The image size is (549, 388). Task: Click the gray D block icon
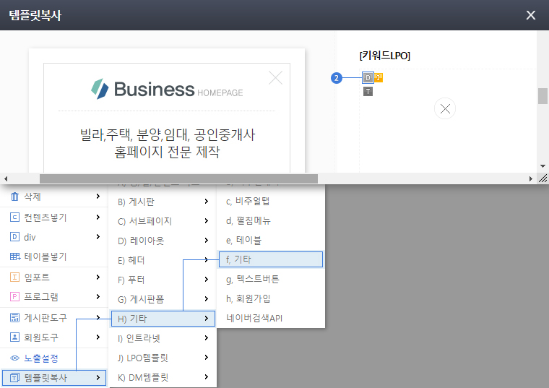[368, 78]
